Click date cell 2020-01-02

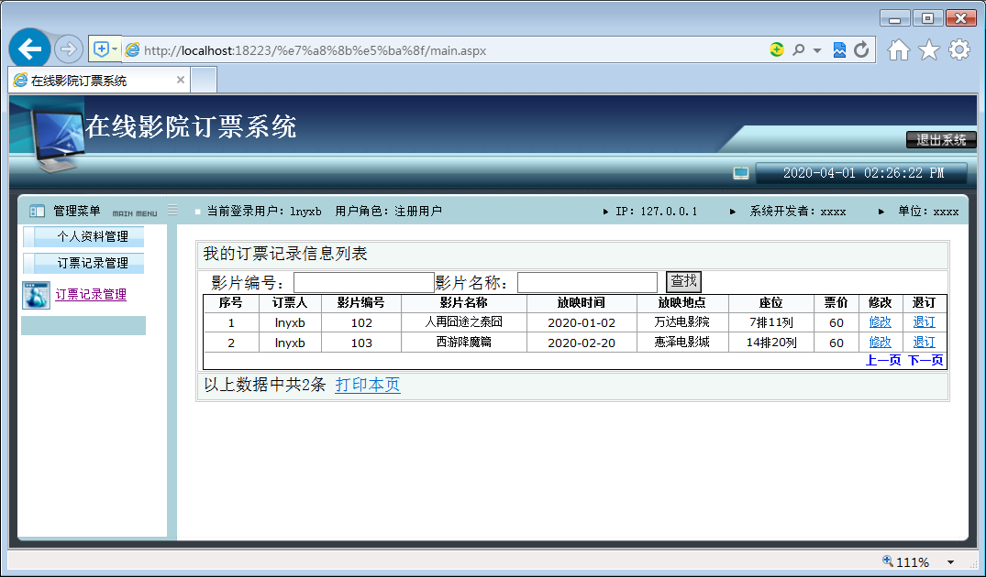(x=582, y=322)
